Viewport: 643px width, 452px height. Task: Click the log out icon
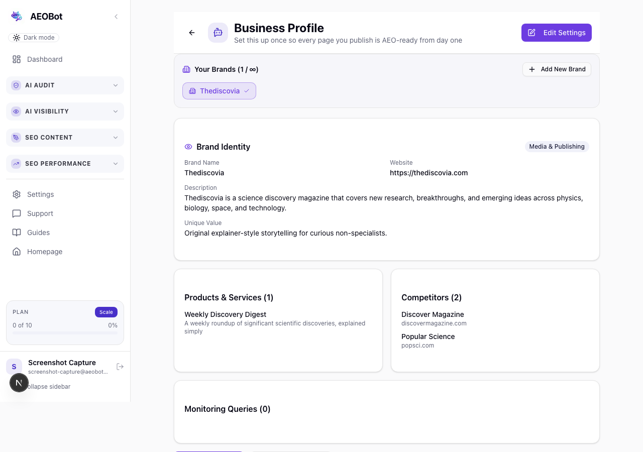(120, 367)
